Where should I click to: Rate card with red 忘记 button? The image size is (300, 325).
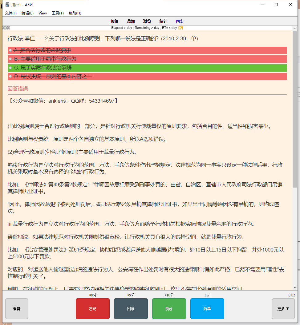(x=93, y=309)
